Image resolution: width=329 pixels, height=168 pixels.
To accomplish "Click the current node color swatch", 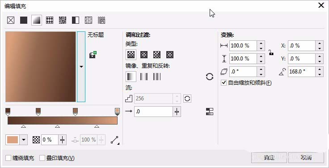I will (13, 140).
